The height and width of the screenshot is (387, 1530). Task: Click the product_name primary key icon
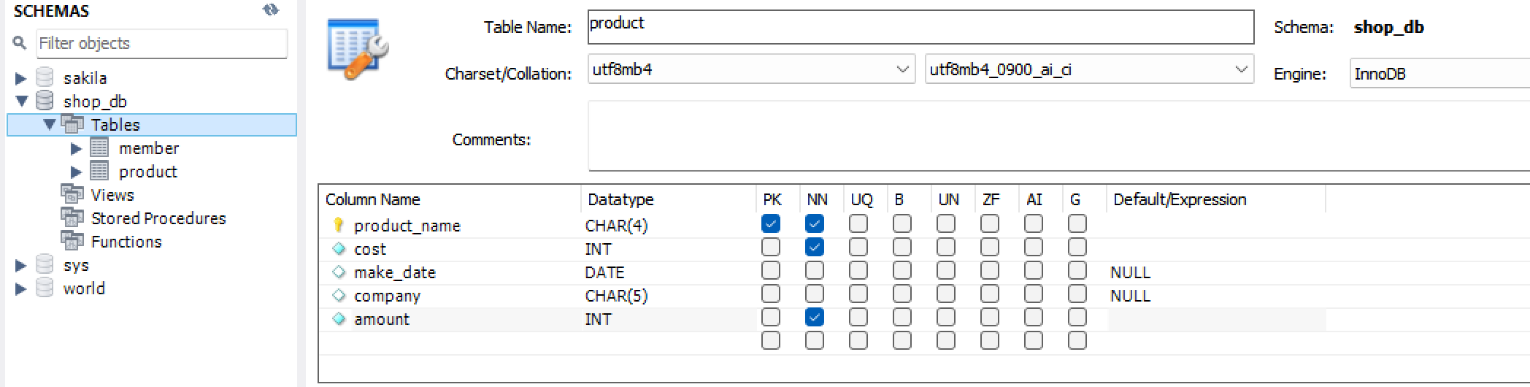coord(338,225)
